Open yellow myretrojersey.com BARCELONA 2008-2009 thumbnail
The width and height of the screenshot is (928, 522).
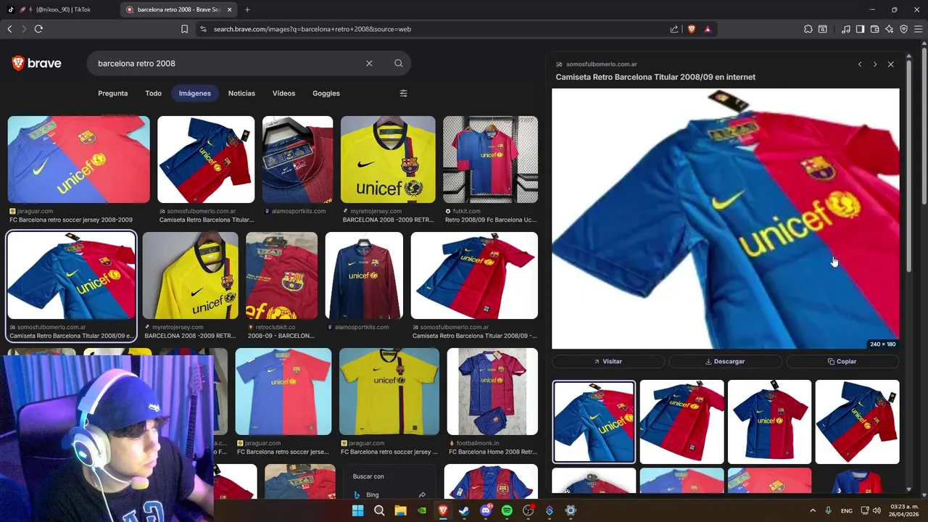[x=388, y=159]
